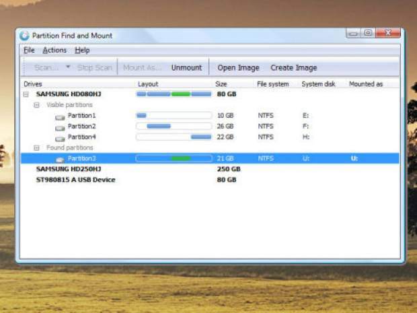Open the Help menu
417x313 pixels.
click(82, 50)
